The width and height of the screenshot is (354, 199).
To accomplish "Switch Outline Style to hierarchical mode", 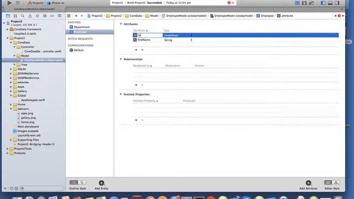I will pyautogui.click(x=82, y=182).
